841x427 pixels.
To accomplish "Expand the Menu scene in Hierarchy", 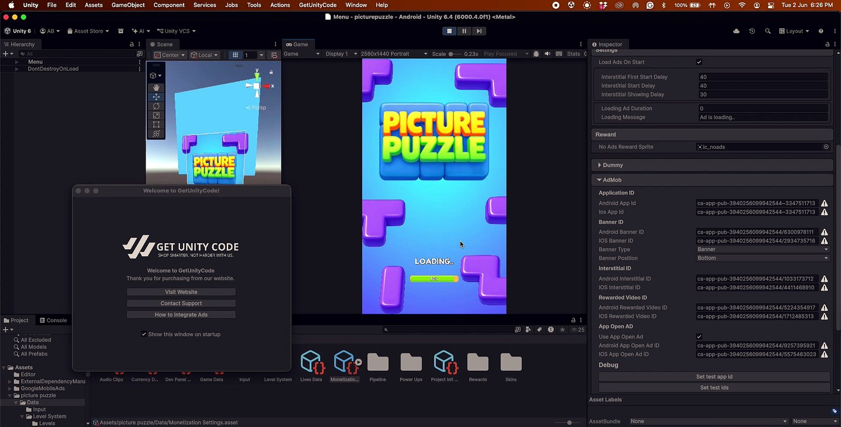I will coord(17,62).
